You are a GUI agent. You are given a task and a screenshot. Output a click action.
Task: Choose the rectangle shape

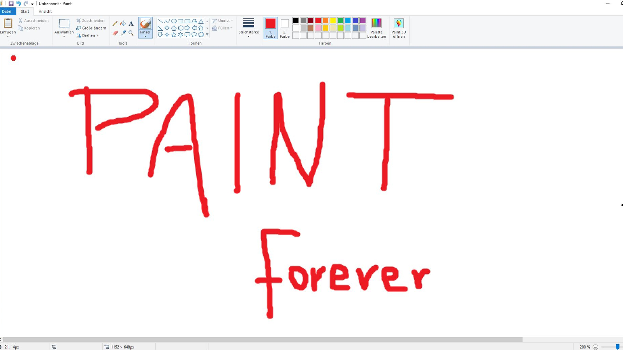pos(181,21)
